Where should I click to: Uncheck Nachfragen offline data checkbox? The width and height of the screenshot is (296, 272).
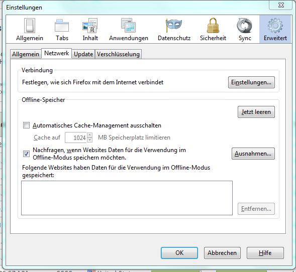[26, 154]
